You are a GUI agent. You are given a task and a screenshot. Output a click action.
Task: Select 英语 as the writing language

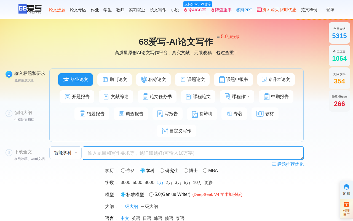point(136,219)
